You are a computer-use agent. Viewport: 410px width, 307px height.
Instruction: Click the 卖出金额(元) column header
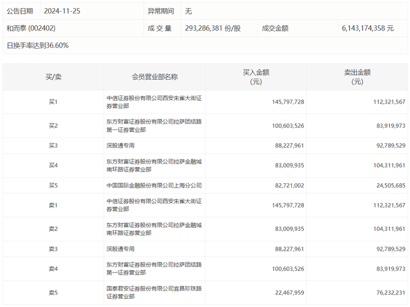pos(357,77)
